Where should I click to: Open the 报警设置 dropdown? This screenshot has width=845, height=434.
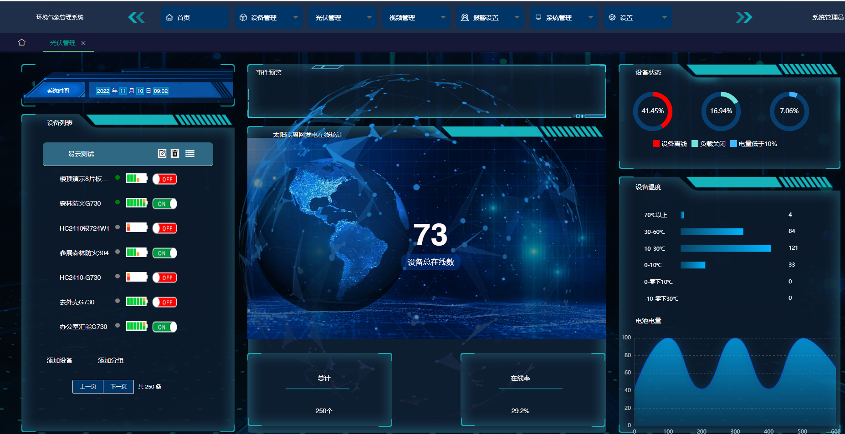click(x=517, y=18)
